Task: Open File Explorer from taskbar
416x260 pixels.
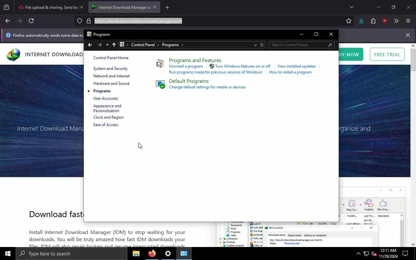Action: tap(136, 253)
